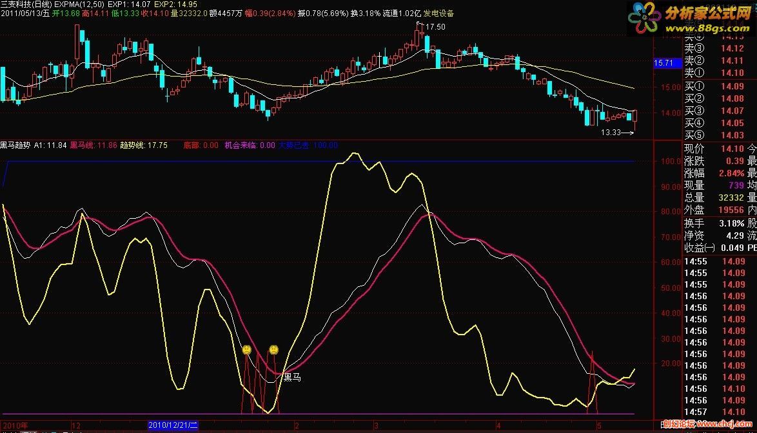This screenshot has width=757, height=433.
Task: Click the 12 month label on time axis
Action: 76,426
